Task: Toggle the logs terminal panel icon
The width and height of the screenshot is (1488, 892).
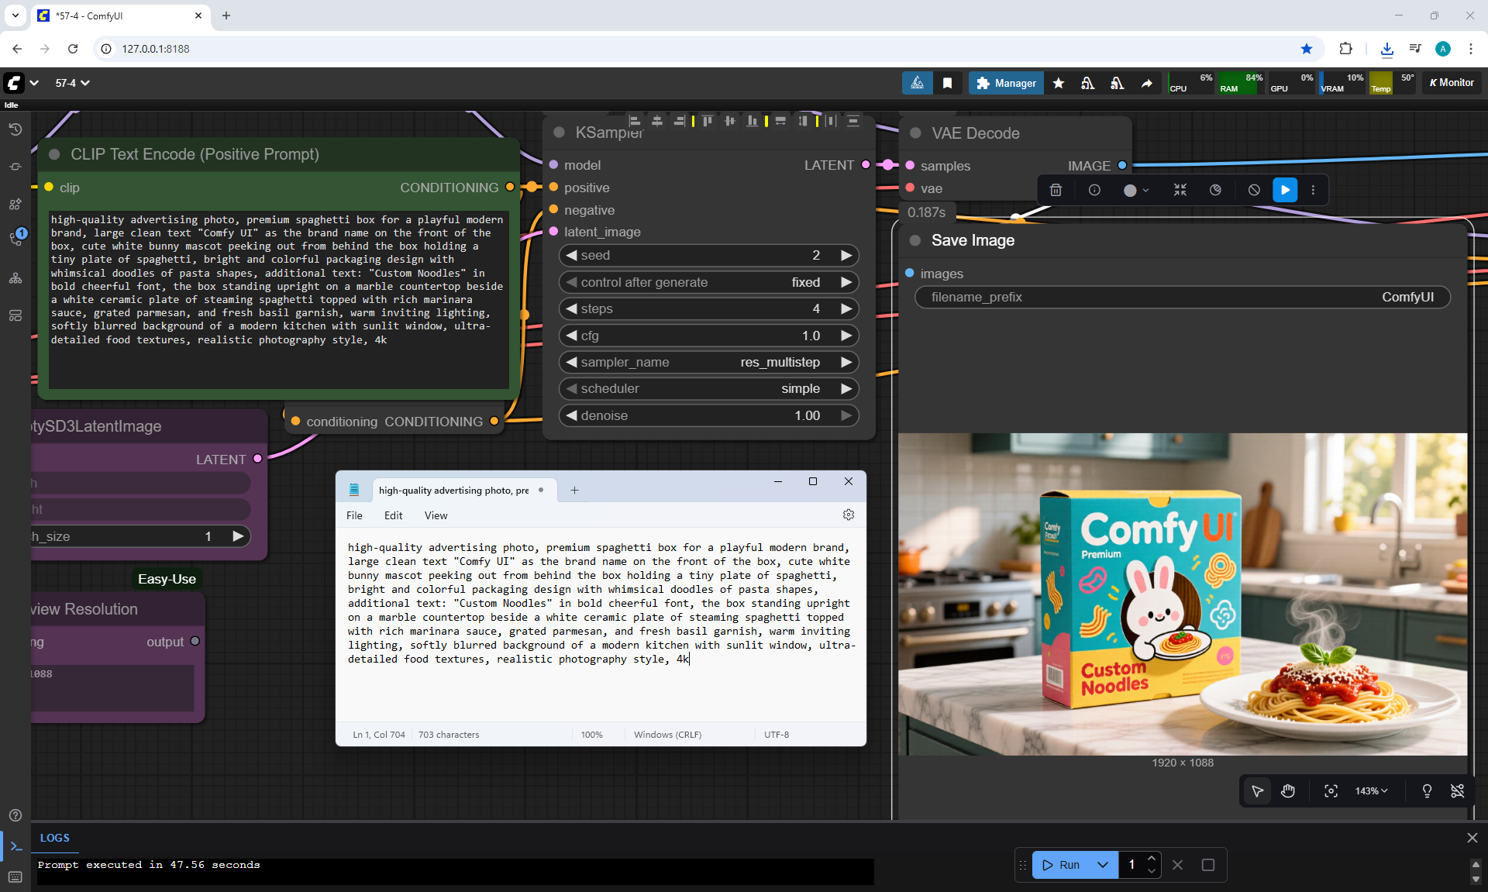Action: pyautogui.click(x=15, y=846)
